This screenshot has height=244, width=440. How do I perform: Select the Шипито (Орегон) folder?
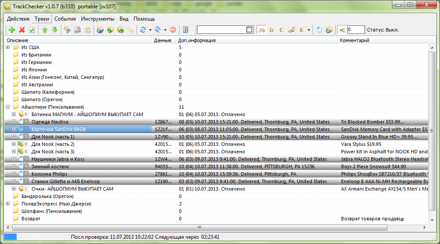pos(42,99)
